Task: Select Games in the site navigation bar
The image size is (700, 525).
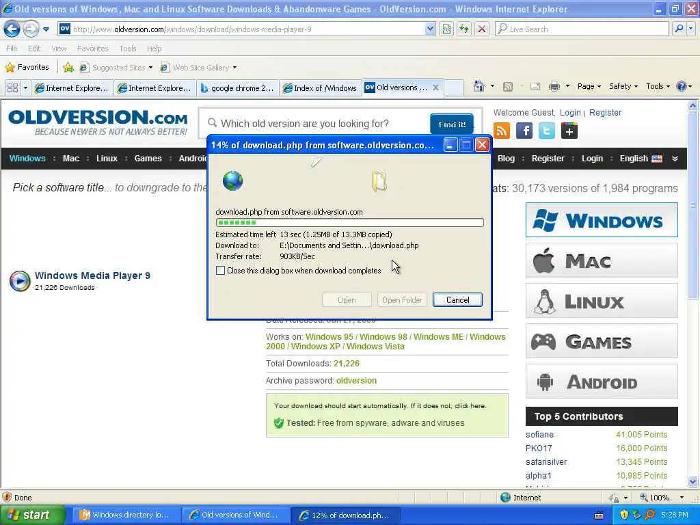Action: pos(148,159)
